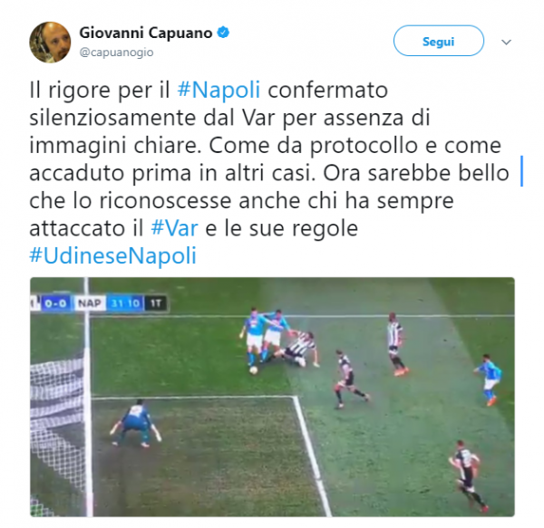Click the Giovanni Capuano display name
544x528 pixels.
(146, 33)
